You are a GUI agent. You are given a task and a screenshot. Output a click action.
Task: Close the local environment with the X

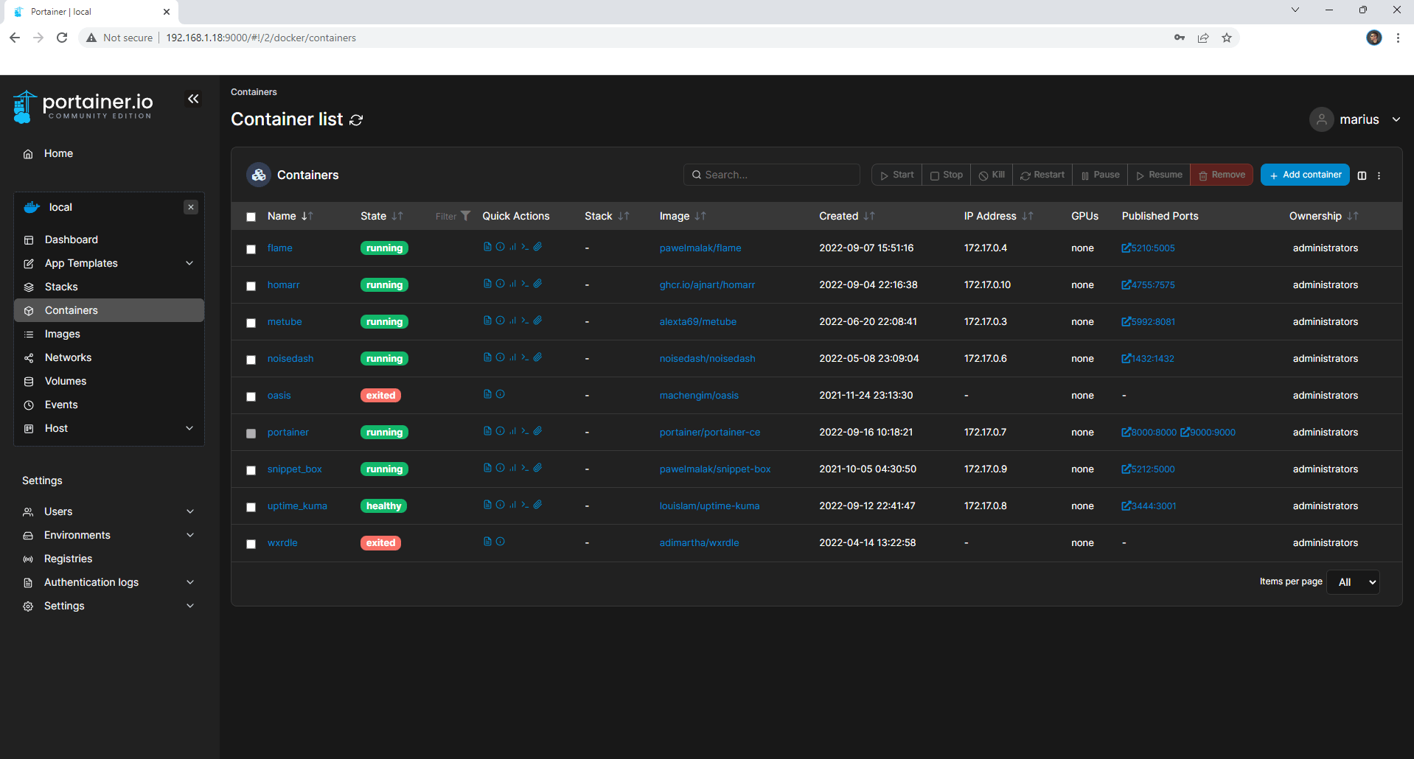191,207
